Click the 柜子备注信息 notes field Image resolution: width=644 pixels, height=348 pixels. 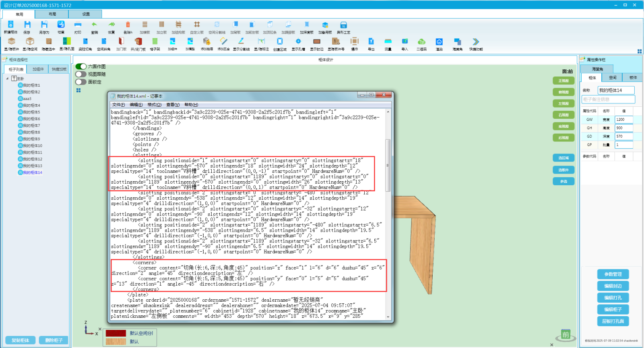[x=609, y=99]
